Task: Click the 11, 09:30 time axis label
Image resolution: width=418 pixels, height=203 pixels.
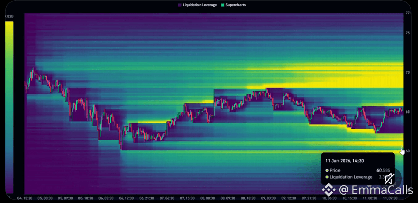Action: click(x=390, y=198)
